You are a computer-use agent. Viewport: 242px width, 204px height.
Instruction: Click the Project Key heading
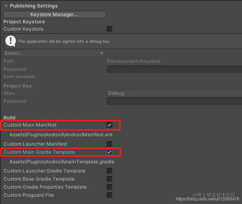pos(18,86)
